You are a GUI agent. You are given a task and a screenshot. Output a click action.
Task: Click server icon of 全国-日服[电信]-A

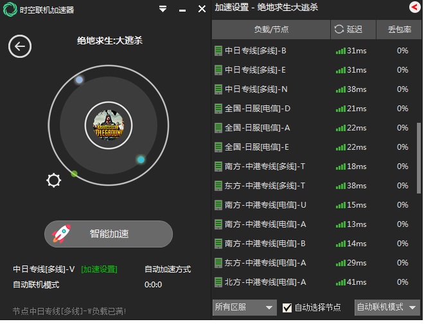218,128
